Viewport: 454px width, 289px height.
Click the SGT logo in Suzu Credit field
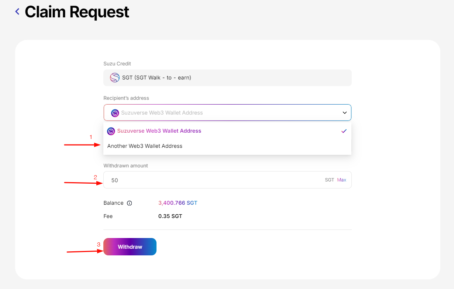tap(115, 78)
